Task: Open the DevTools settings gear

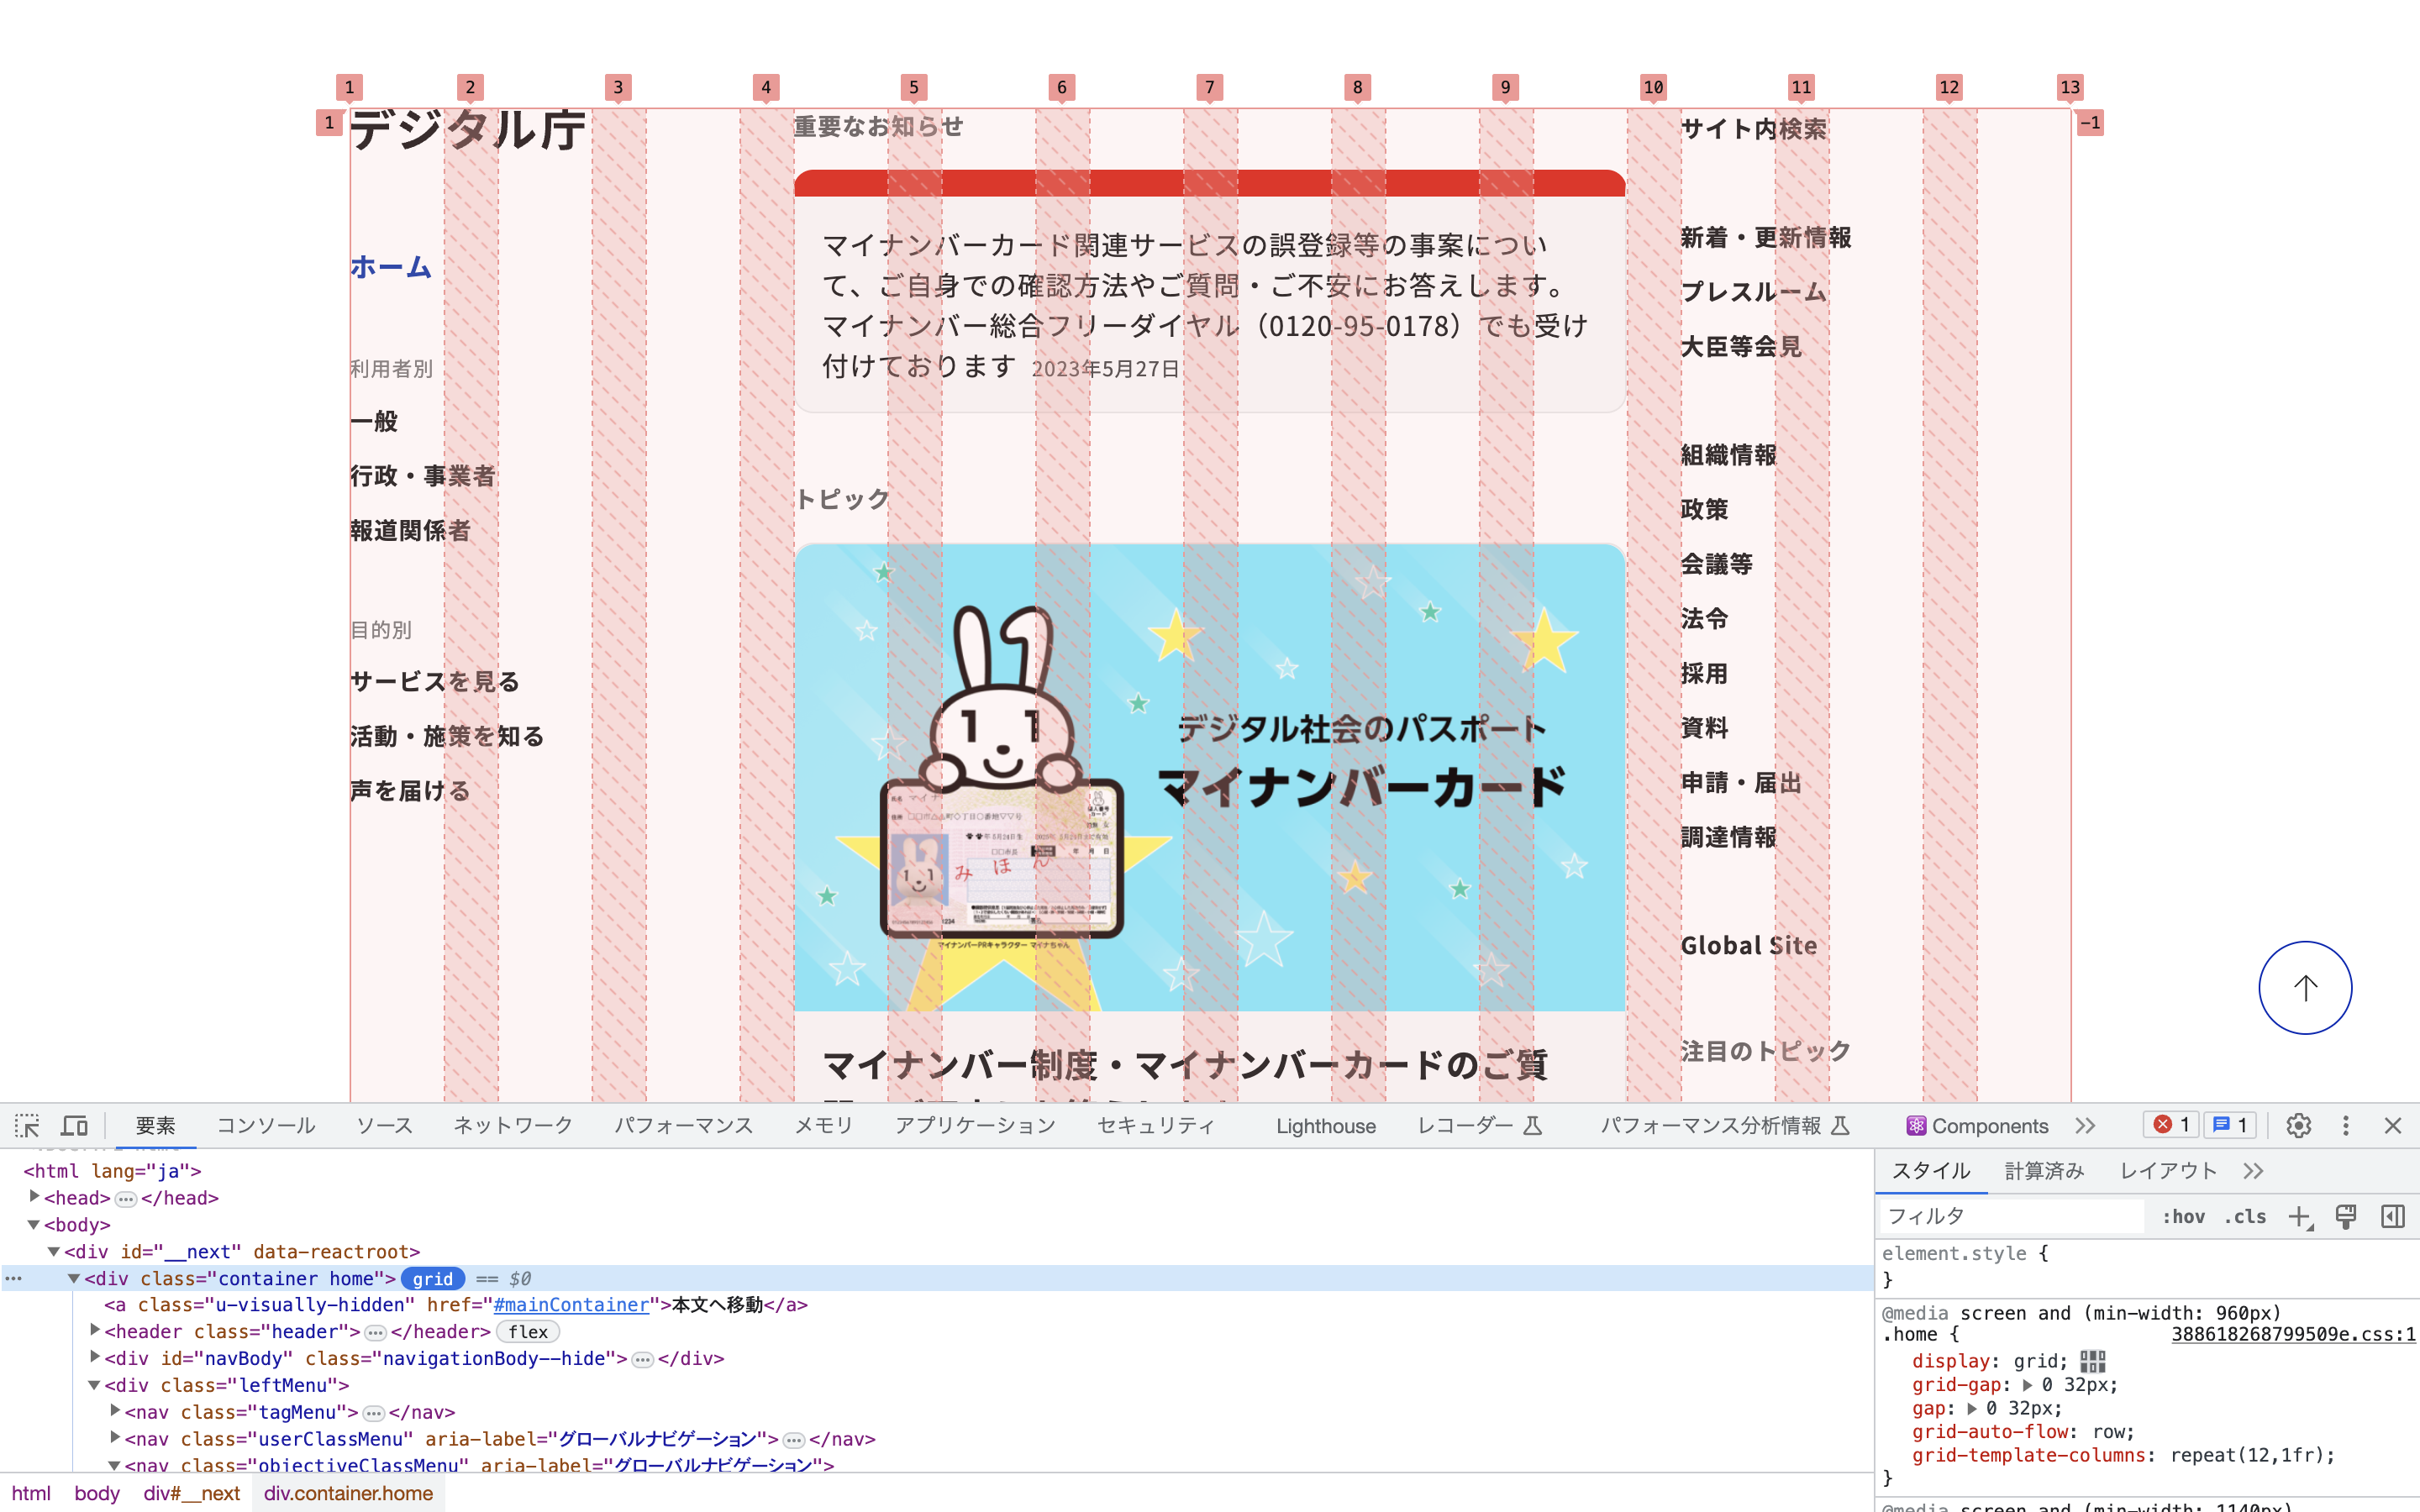Action: [2299, 1125]
